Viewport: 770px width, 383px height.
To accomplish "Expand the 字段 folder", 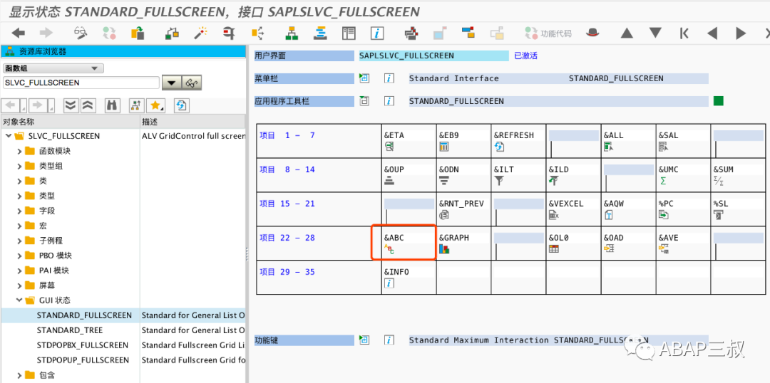I will 19,211.
